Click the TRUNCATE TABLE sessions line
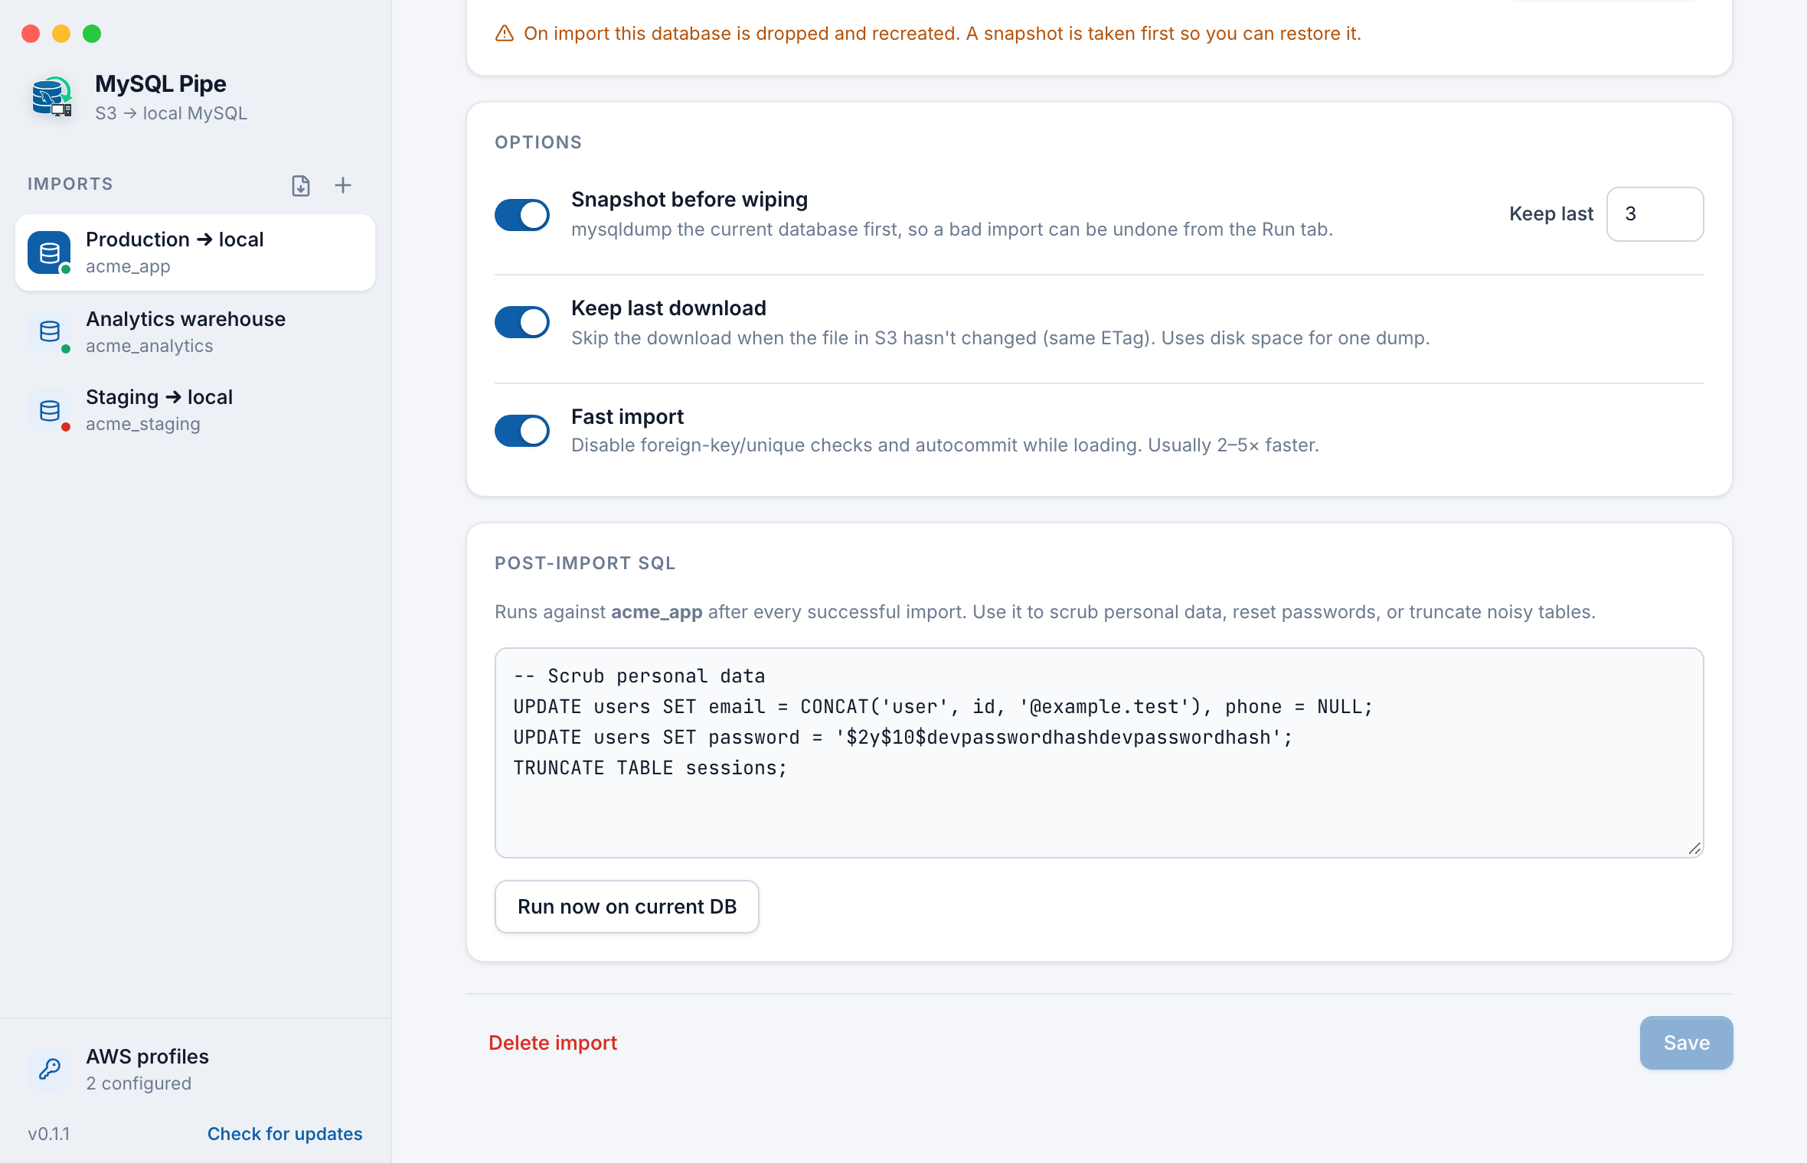The width and height of the screenshot is (1807, 1163). (x=650, y=768)
